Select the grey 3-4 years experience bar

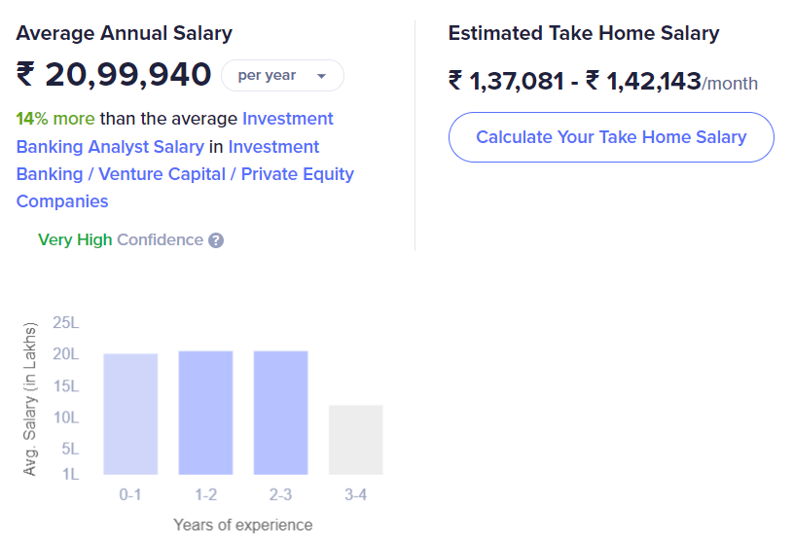[355, 439]
